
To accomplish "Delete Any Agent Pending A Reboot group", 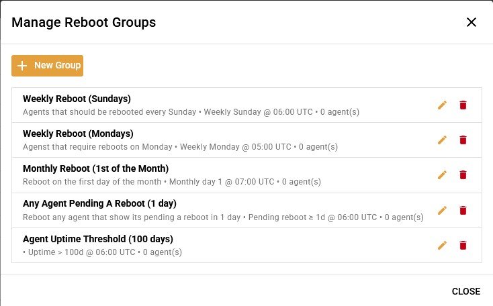I will [x=463, y=211].
